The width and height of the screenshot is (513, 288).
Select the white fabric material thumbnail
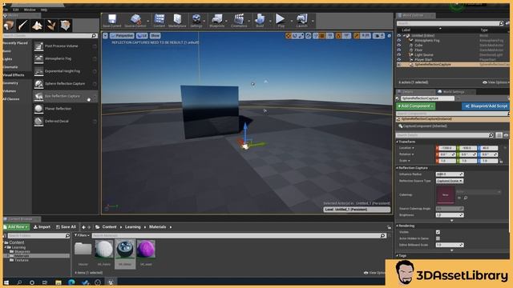click(104, 249)
